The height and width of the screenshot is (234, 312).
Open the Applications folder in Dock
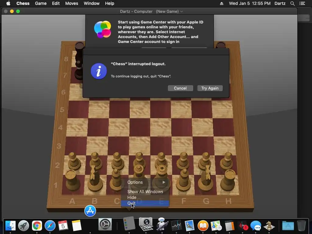288,226
